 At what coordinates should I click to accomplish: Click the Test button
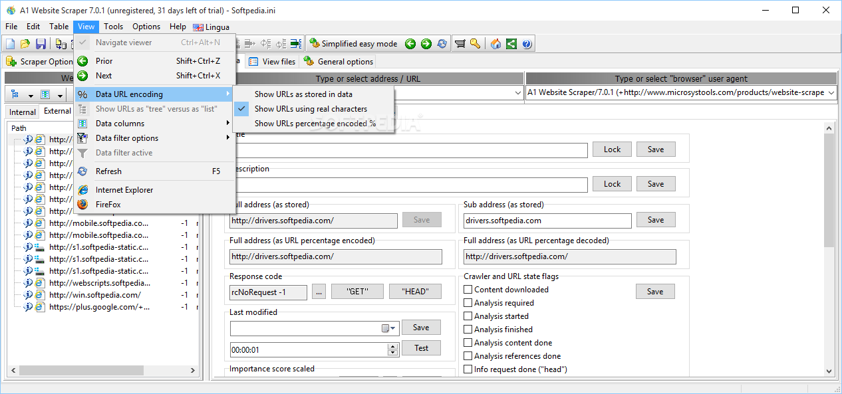pos(421,348)
